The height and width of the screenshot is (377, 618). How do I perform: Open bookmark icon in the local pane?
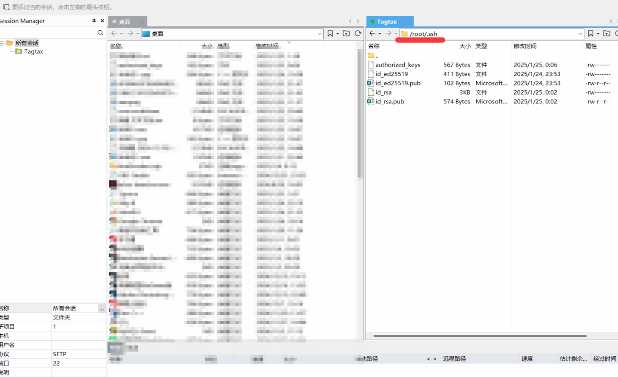(x=330, y=34)
